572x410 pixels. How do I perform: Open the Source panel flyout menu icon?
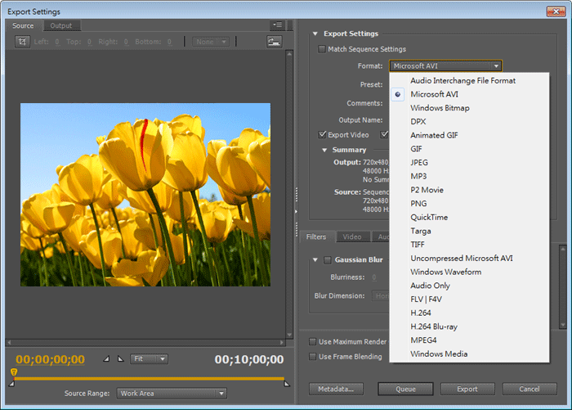click(277, 26)
